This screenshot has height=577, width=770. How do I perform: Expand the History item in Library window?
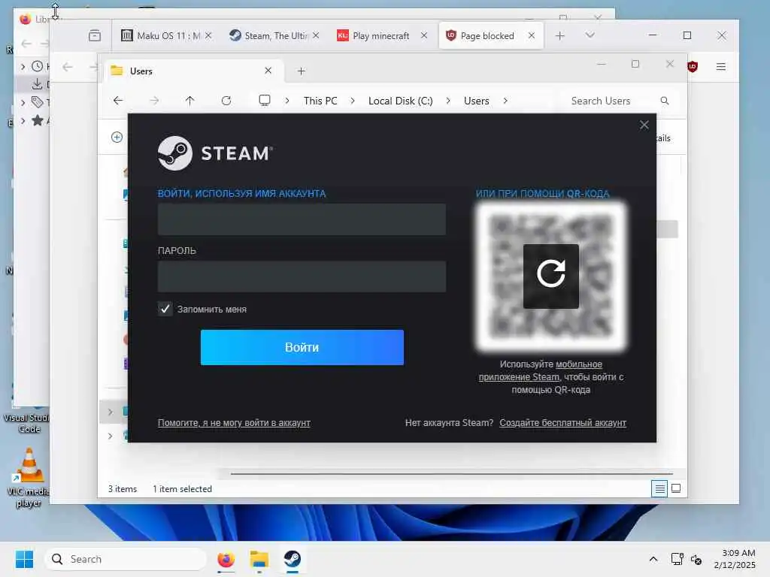tap(23, 66)
